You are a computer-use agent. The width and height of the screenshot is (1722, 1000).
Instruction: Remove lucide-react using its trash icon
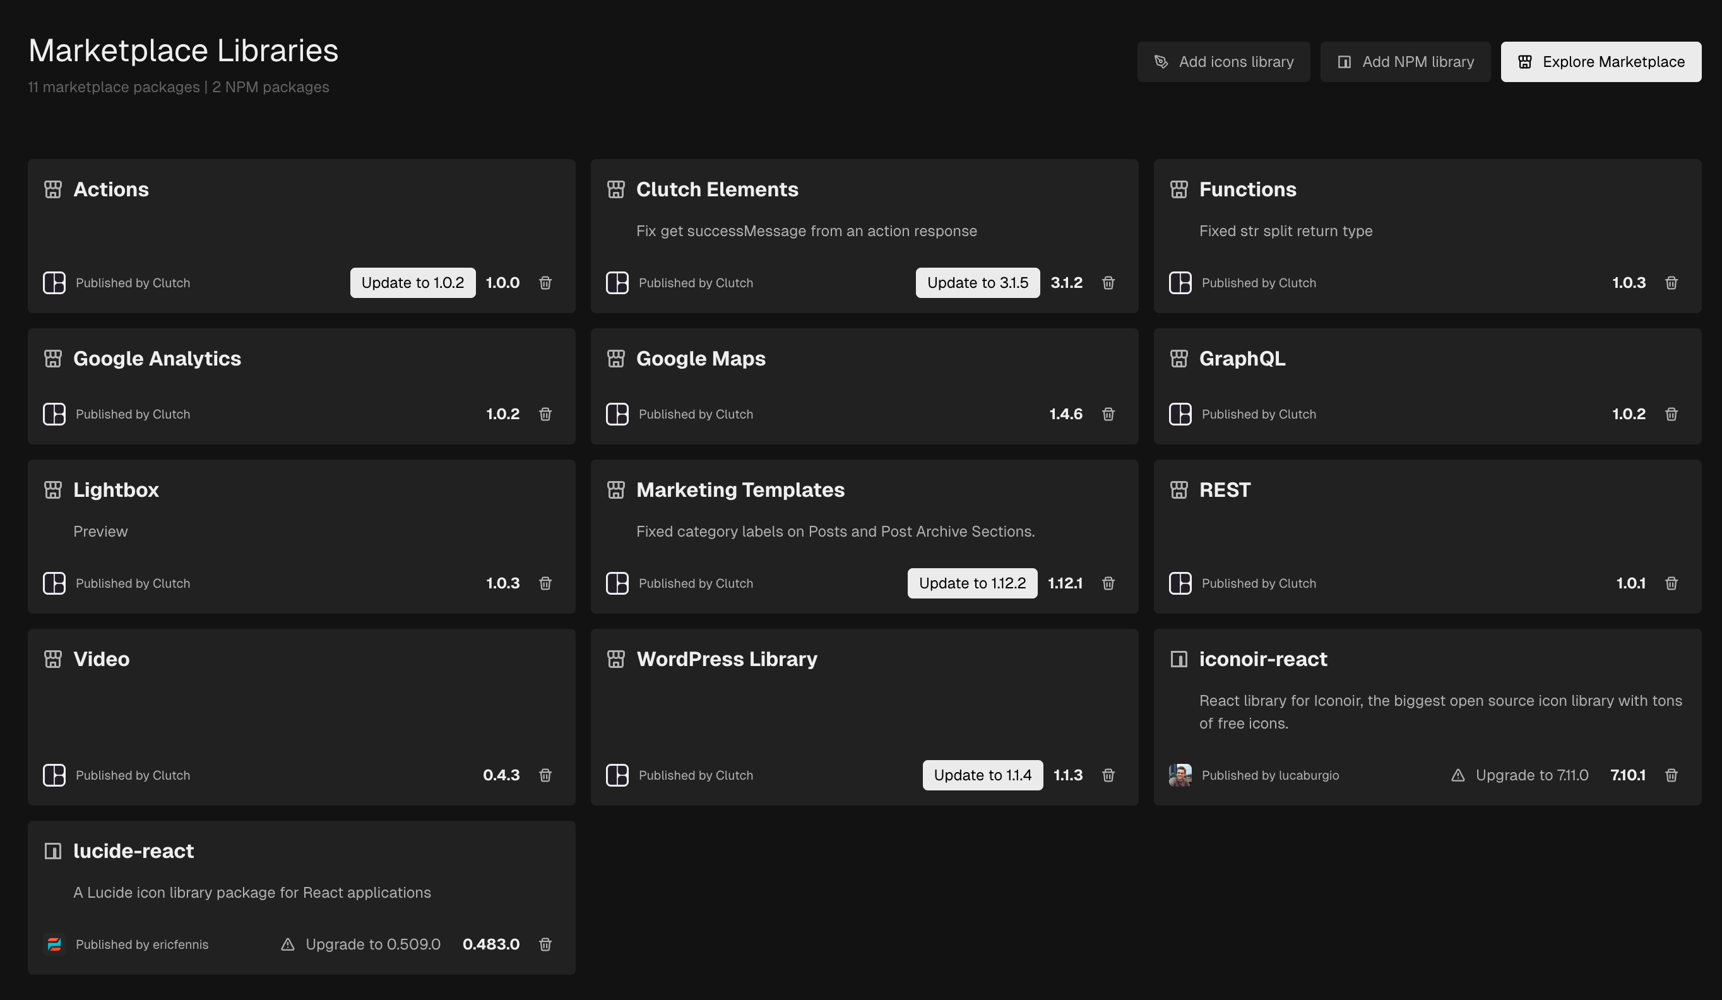pyautogui.click(x=545, y=944)
